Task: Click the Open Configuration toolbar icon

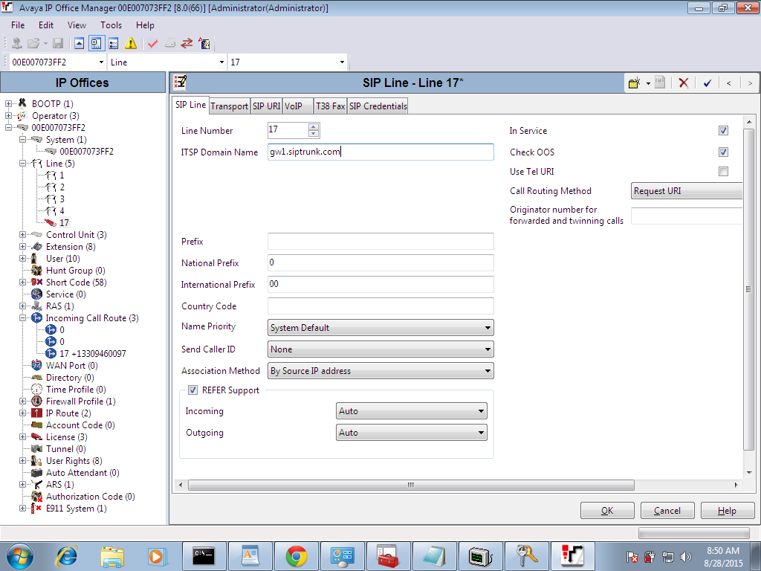Action: click(x=17, y=44)
